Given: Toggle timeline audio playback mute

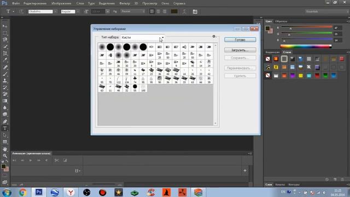Looking at the screenshot, I should [46, 160].
